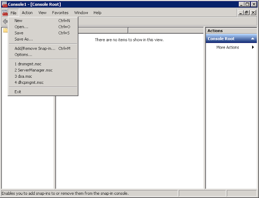This screenshot has width=259, height=198.
Task: Choose Save from the File menu
Action: click(43, 33)
